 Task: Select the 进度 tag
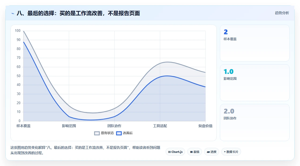click(x=212, y=152)
